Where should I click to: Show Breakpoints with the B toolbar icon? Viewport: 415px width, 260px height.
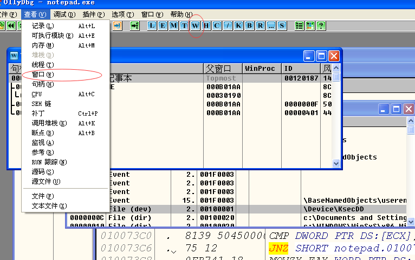click(249, 25)
